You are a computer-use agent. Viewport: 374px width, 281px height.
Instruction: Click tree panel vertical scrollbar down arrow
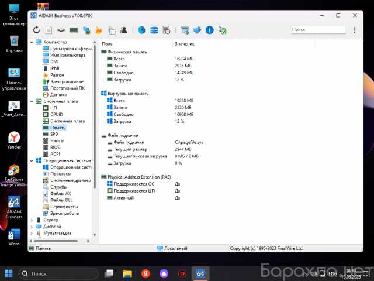[x=95, y=235]
